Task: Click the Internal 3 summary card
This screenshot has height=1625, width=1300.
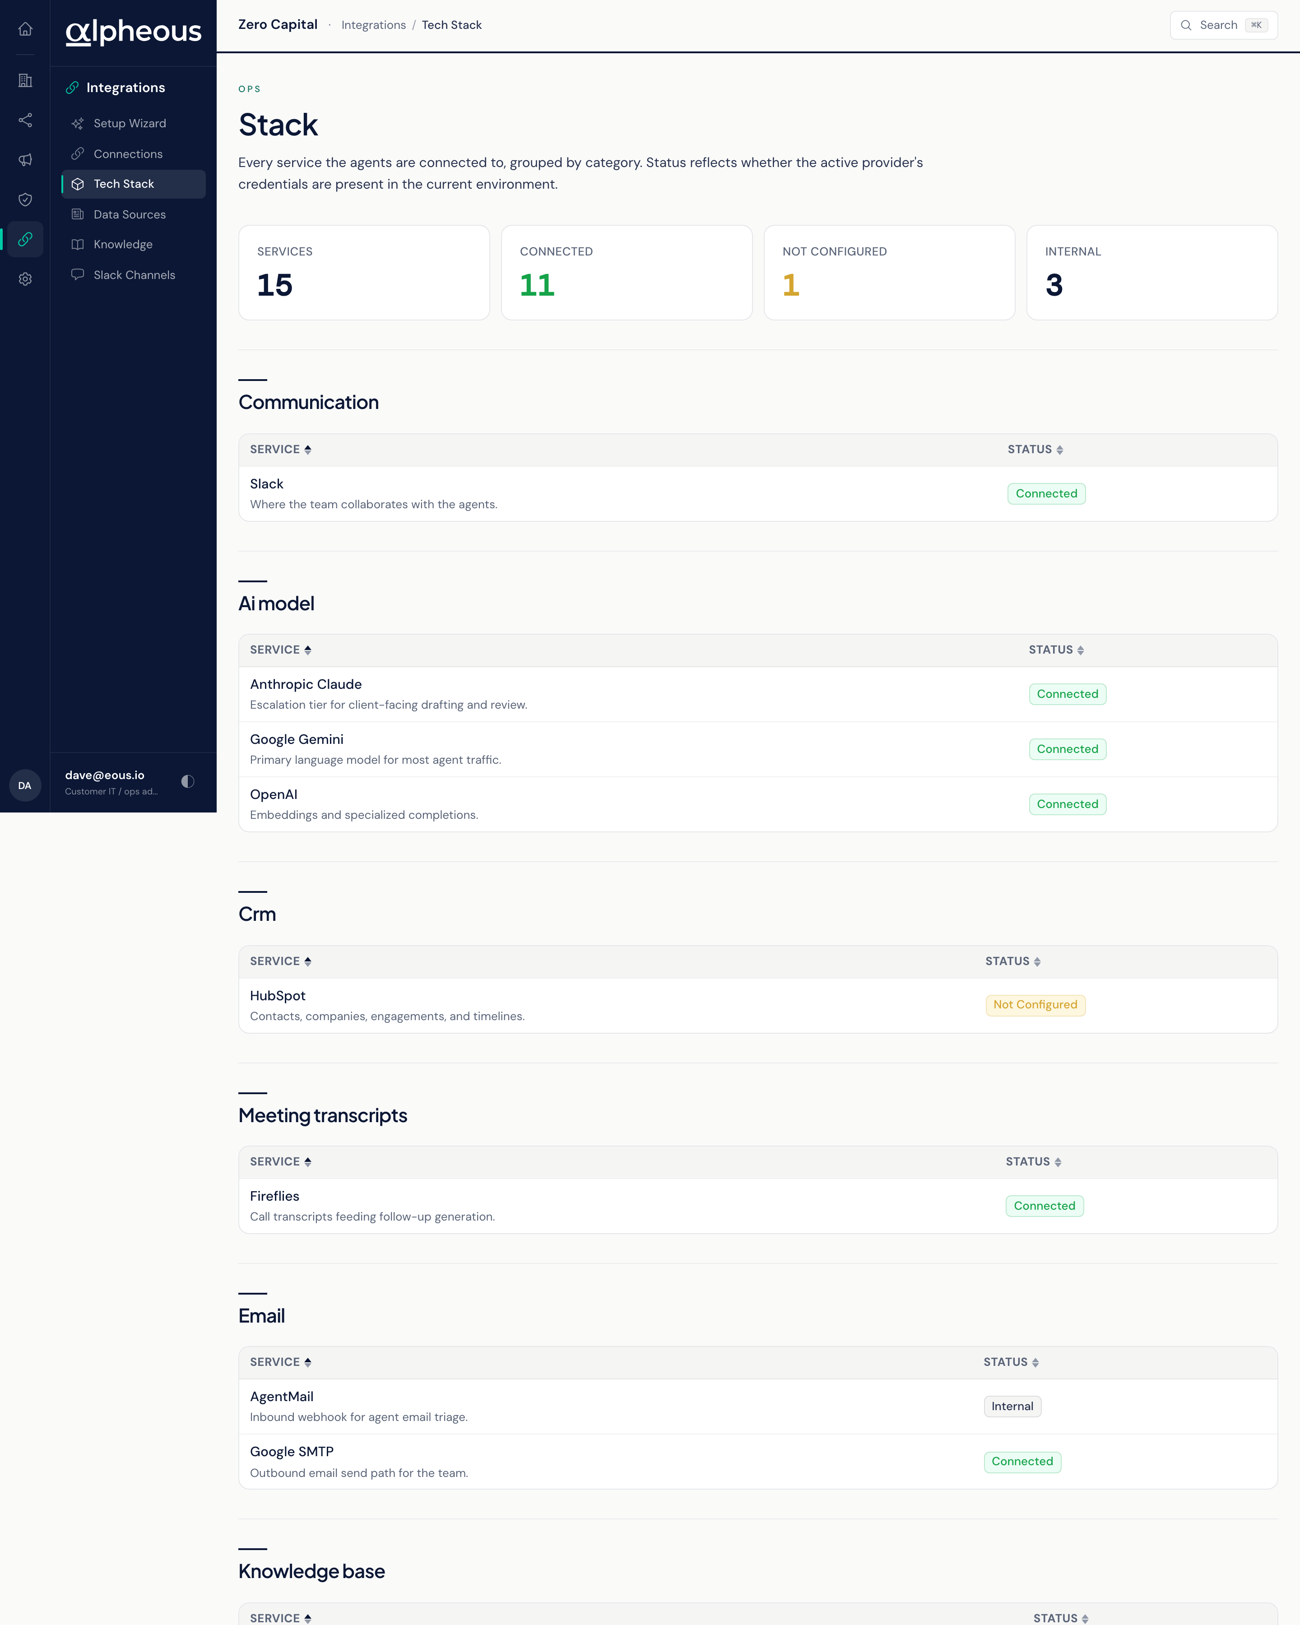Action: pos(1152,273)
